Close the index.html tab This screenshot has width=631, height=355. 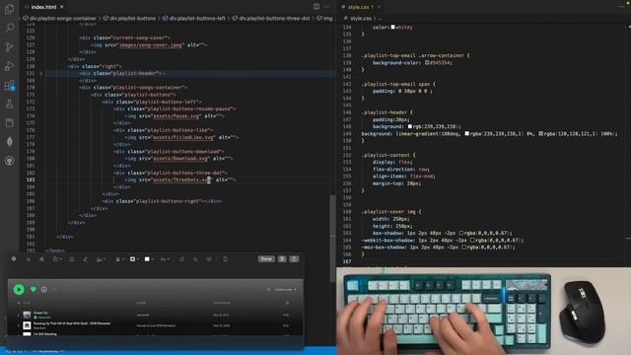(x=61, y=7)
